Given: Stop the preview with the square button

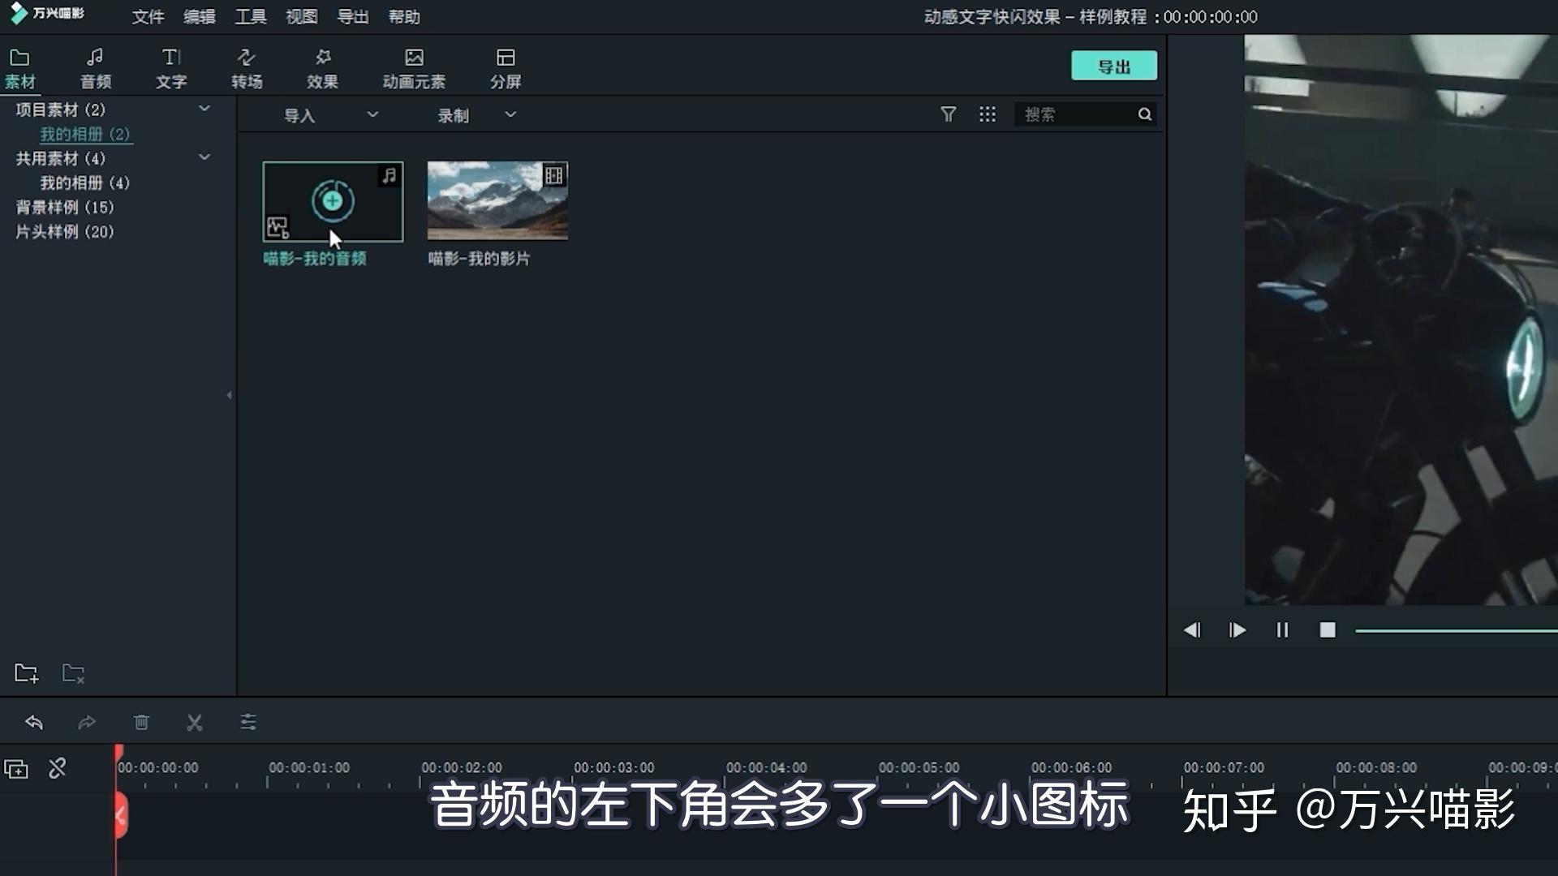Looking at the screenshot, I should coord(1328,630).
